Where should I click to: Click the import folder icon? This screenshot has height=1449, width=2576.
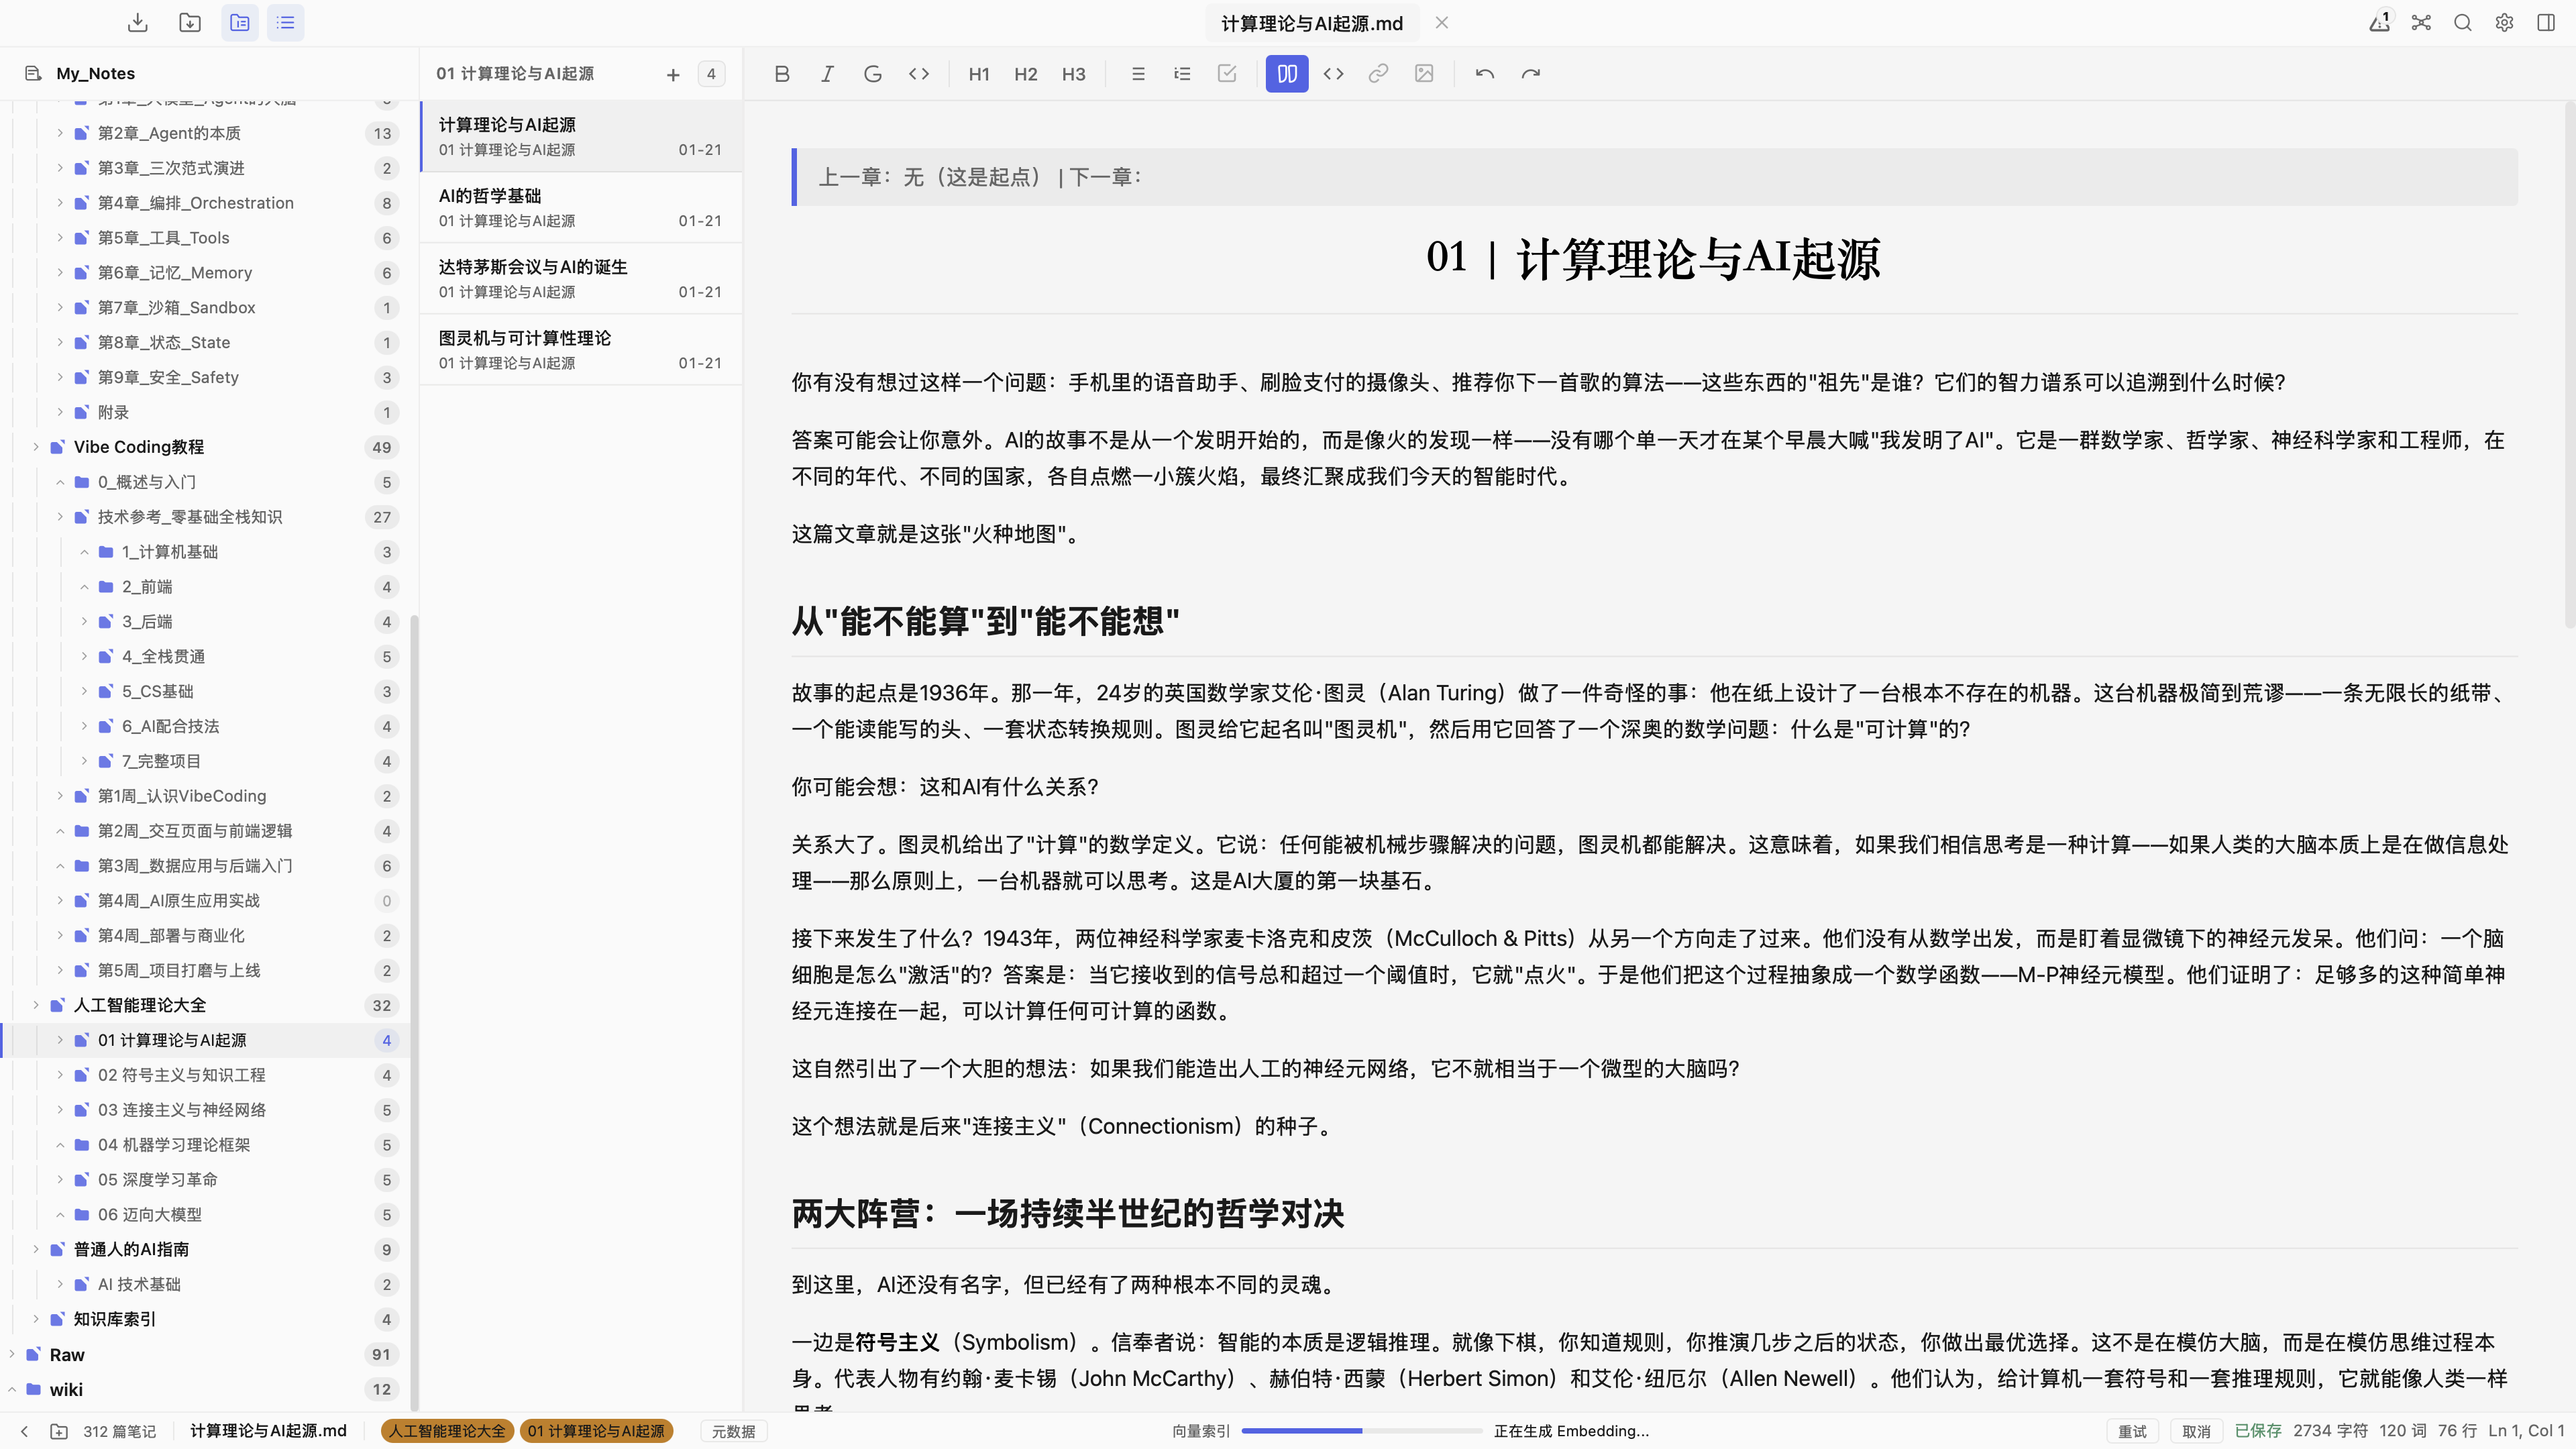click(190, 22)
